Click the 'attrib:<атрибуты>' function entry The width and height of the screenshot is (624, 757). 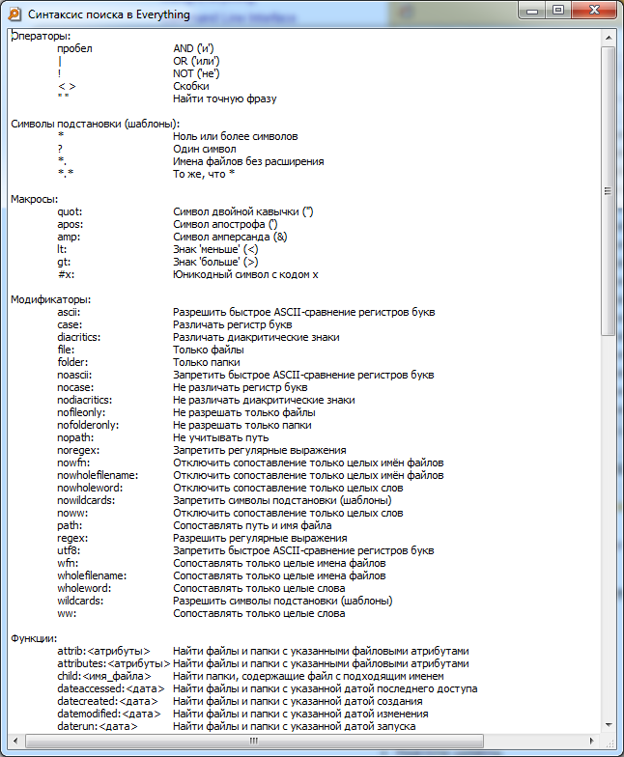[104, 651]
